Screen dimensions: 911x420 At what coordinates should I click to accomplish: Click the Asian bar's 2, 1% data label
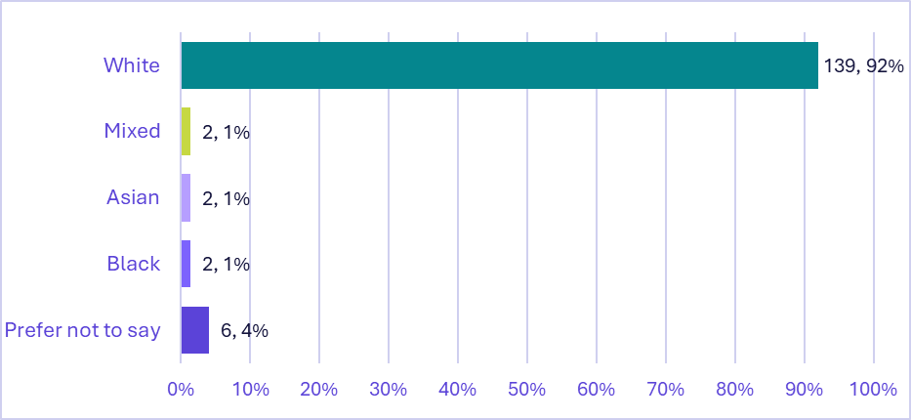(226, 198)
